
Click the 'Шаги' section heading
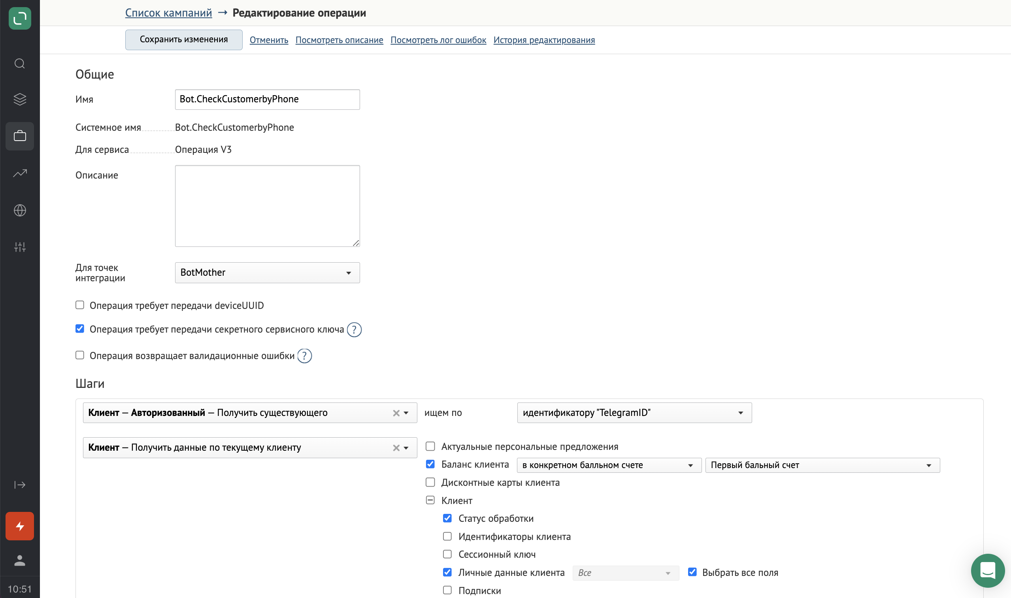[90, 384]
